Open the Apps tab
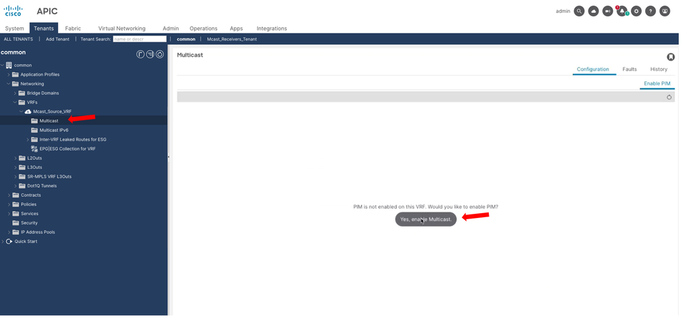The width and height of the screenshot is (682, 319). click(236, 28)
